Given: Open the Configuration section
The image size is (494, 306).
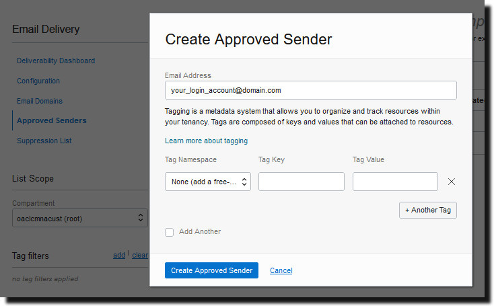Looking at the screenshot, I should 38,81.
